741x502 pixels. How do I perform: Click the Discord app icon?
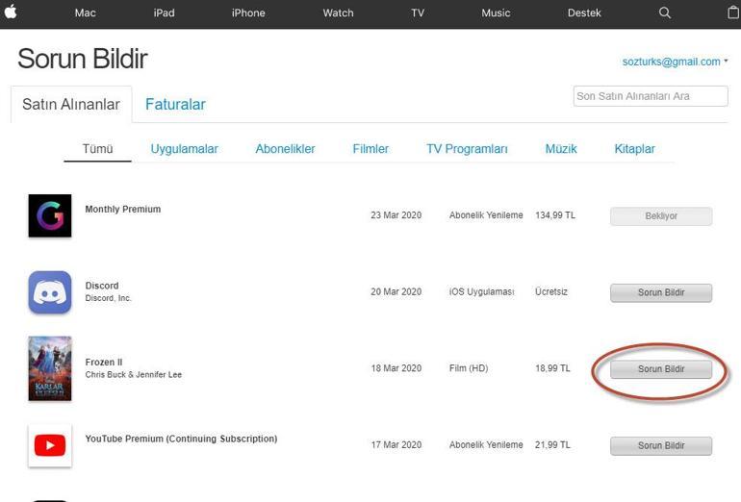coord(50,292)
